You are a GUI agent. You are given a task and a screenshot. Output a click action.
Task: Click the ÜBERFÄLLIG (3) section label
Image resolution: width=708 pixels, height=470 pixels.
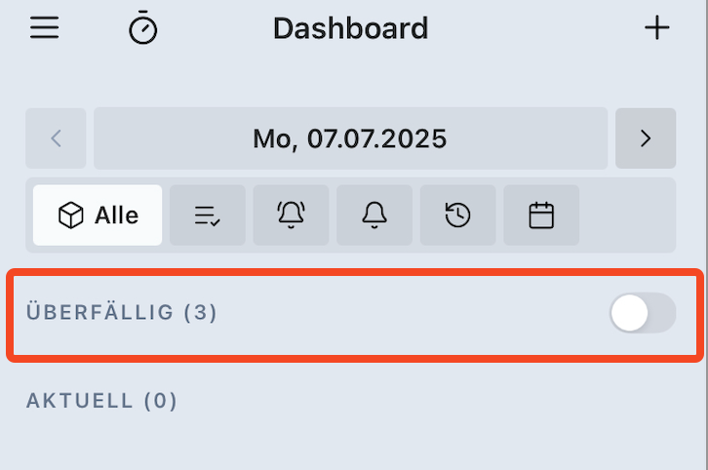[x=122, y=312]
